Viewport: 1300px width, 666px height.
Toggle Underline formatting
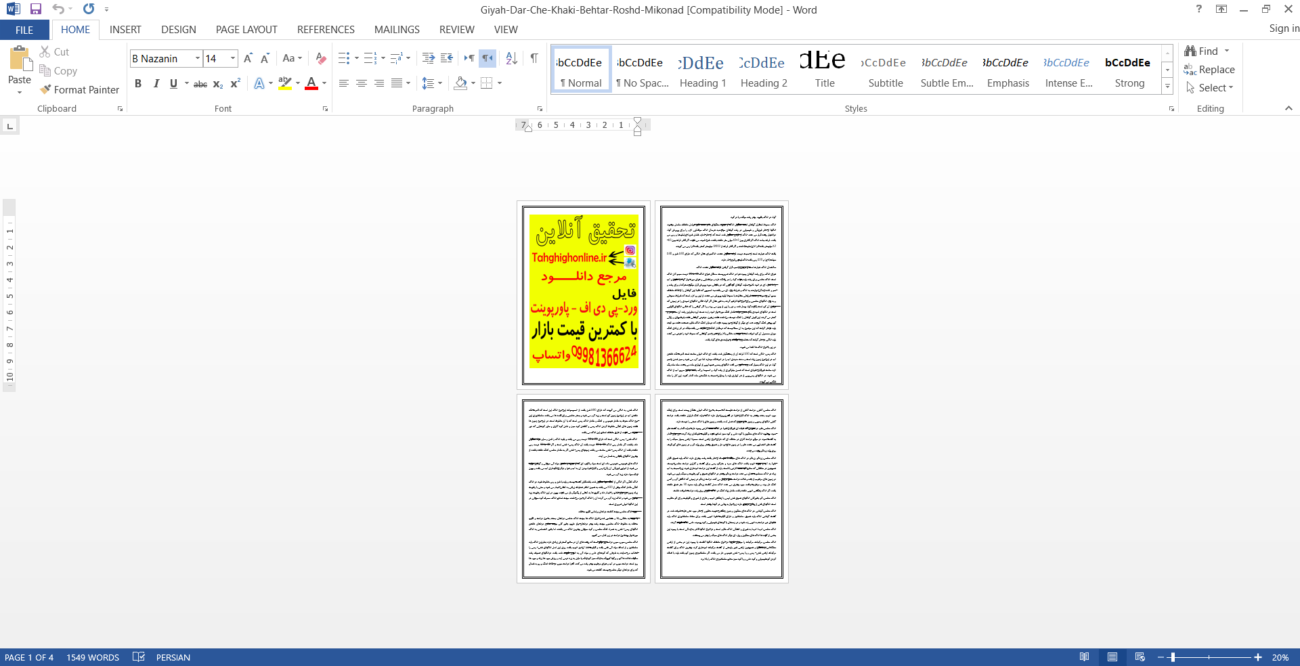click(173, 83)
